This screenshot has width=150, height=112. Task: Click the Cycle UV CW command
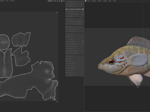[74, 66]
